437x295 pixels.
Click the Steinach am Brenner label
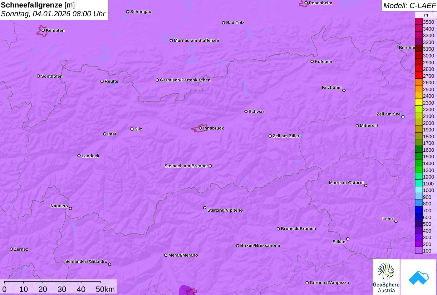(186, 166)
